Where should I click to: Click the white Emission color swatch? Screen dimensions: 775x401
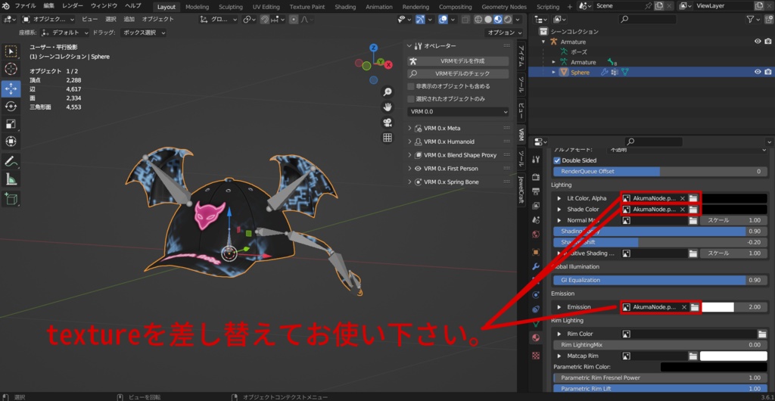pyautogui.click(x=717, y=307)
